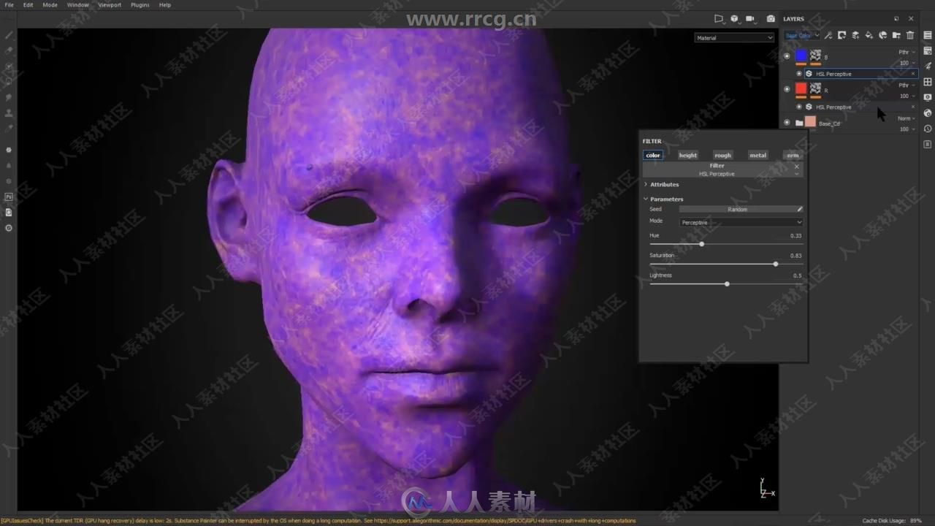Select the Smudge tool

9,97
